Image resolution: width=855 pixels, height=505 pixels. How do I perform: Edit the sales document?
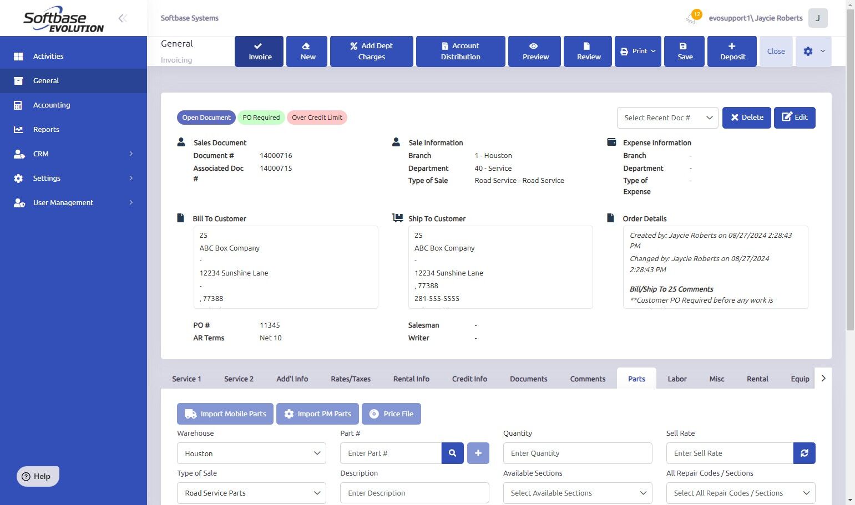coord(795,118)
